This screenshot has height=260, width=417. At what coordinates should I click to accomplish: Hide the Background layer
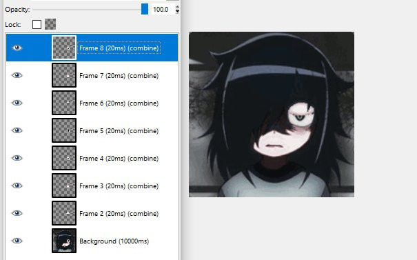pyautogui.click(x=17, y=241)
